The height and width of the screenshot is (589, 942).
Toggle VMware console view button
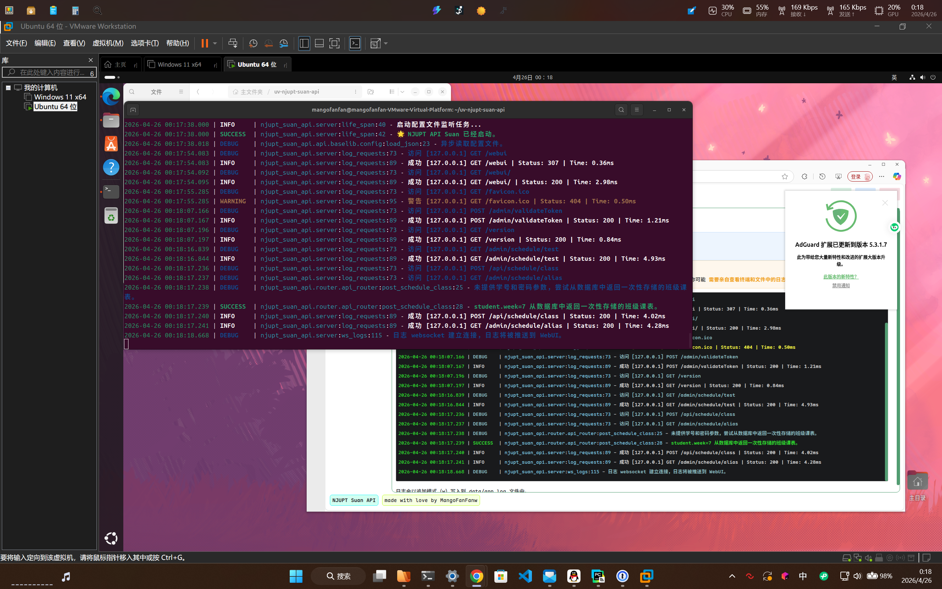[x=355, y=43]
